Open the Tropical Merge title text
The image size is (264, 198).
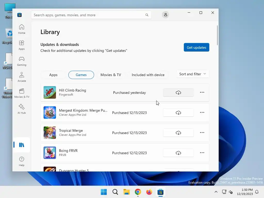(x=71, y=130)
